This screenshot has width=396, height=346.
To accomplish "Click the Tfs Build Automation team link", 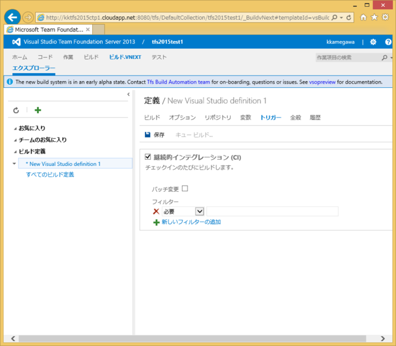I will [x=178, y=82].
